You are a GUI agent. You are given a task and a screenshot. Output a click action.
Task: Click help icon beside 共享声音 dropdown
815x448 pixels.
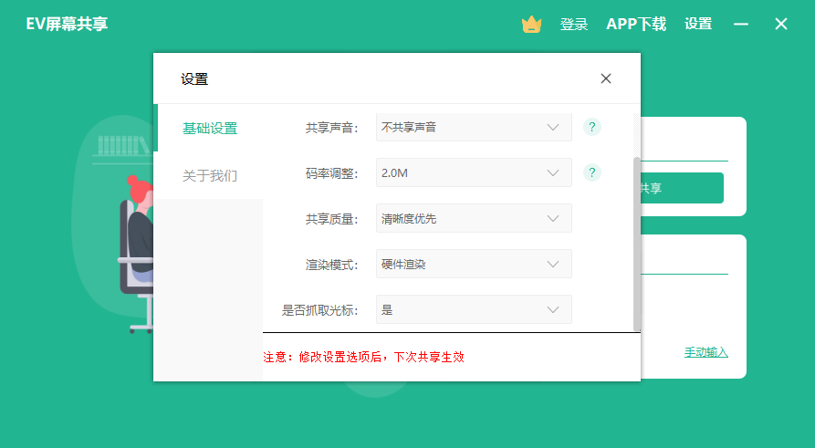point(592,127)
